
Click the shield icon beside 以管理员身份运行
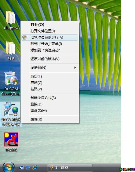24,37
